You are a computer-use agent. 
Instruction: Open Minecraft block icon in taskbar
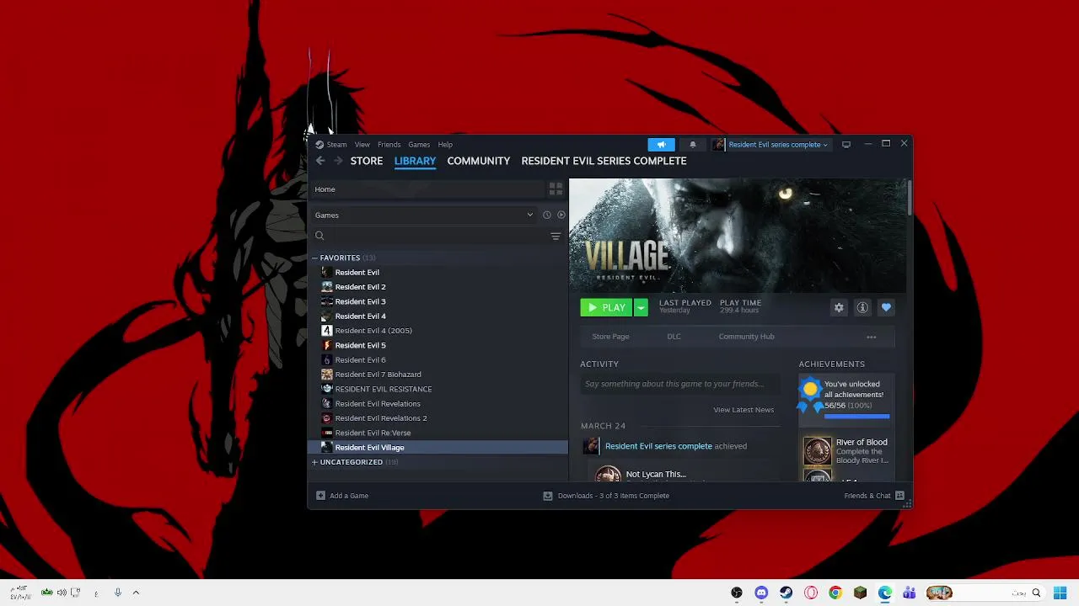(x=860, y=593)
